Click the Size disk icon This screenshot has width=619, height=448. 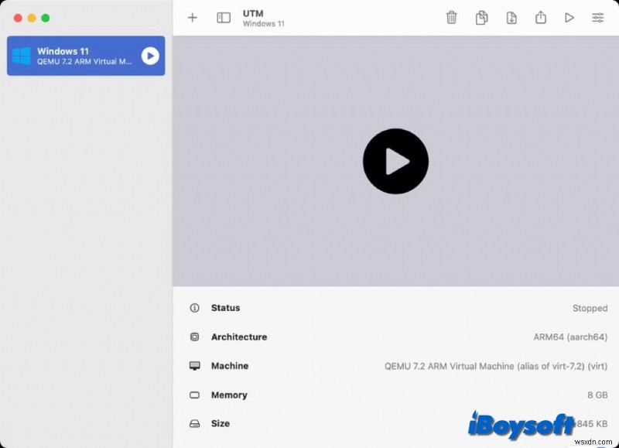point(194,423)
